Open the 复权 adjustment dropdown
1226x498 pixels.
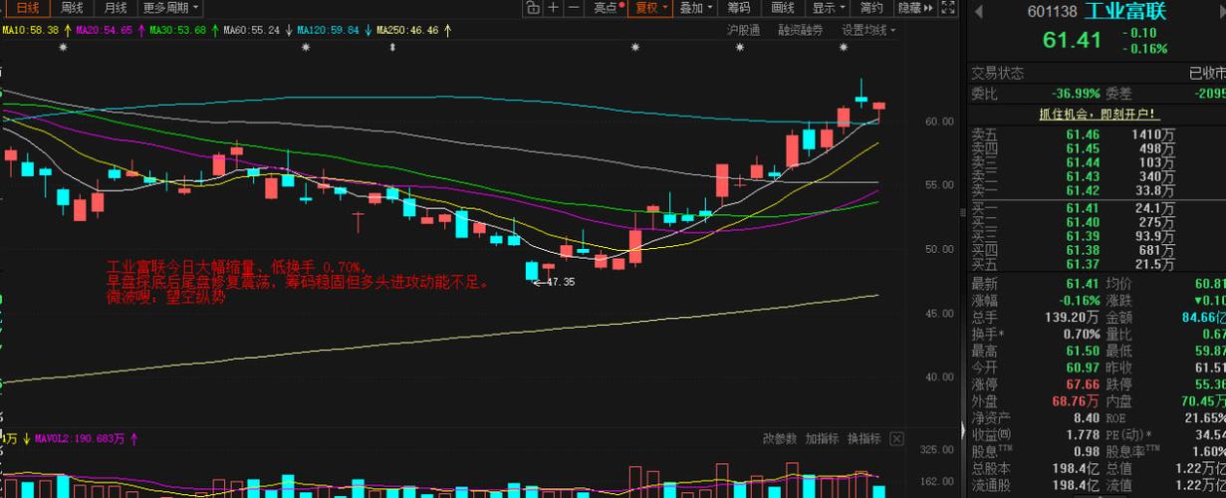[x=651, y=8]
